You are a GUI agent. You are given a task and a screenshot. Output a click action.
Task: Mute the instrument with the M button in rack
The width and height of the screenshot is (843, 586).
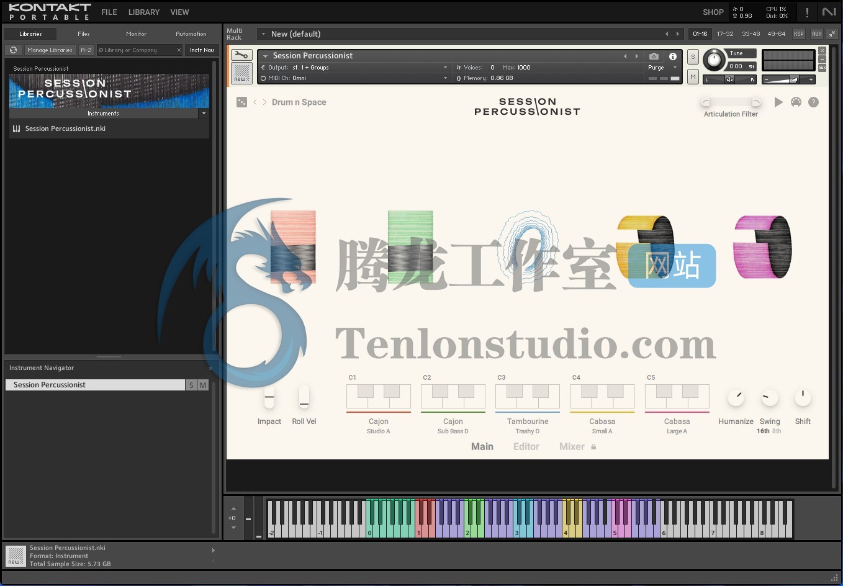pyautogui.click(x=693, y=76)
